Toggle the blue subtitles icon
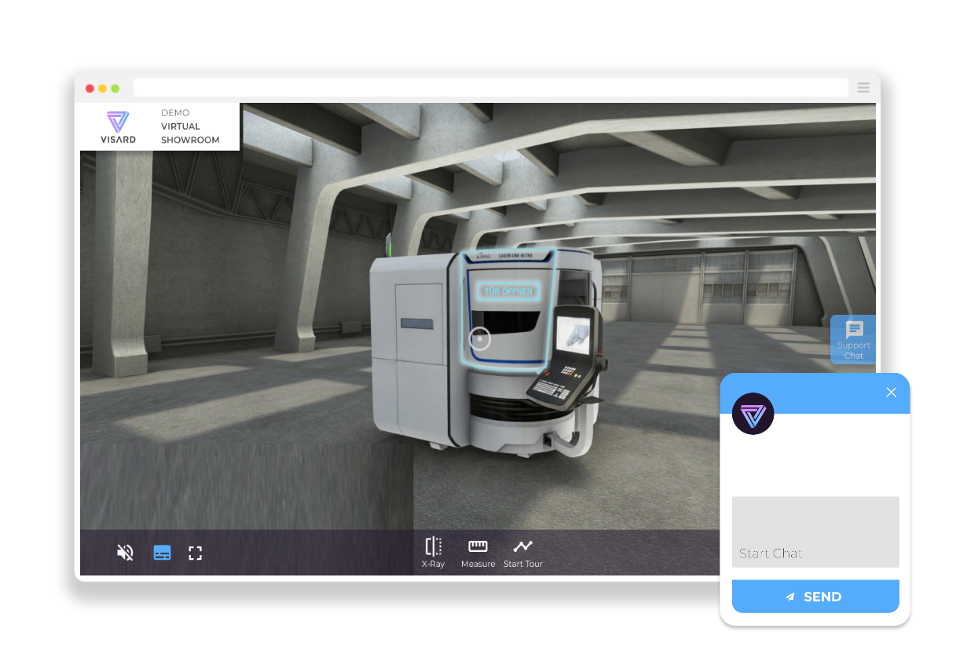 162,553
